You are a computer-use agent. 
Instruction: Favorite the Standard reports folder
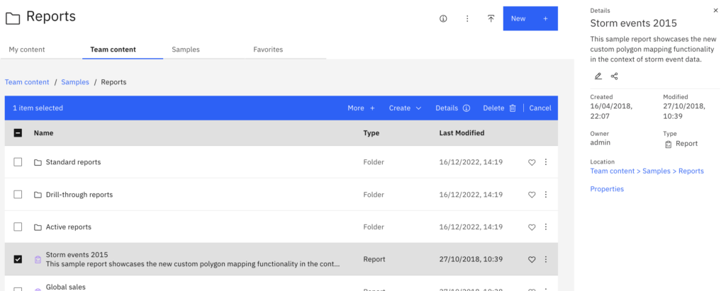(x=532, y=162)
